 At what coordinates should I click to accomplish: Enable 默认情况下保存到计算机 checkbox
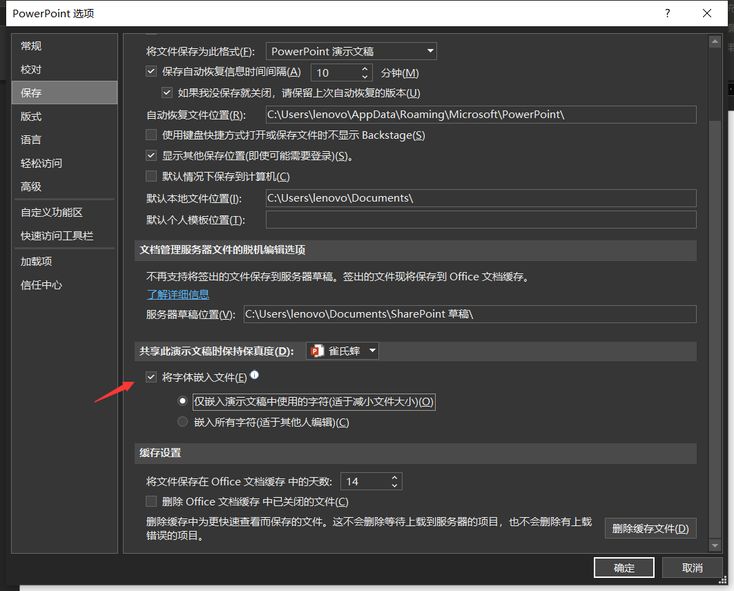(151, 176)
